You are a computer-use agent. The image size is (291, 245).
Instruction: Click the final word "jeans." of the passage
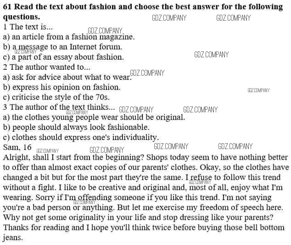click(x=13, y=238)
